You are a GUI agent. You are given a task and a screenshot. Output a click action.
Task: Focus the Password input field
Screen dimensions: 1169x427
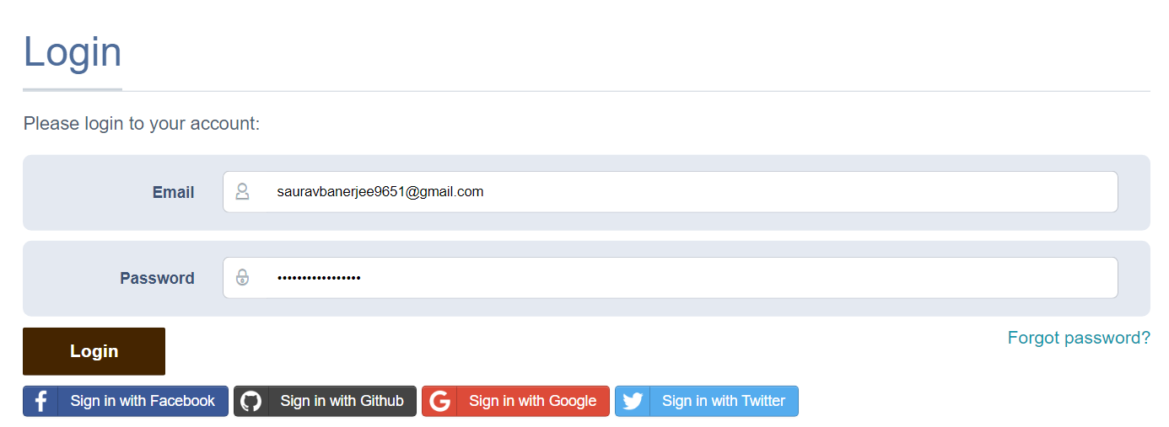(x=759, y=277)
